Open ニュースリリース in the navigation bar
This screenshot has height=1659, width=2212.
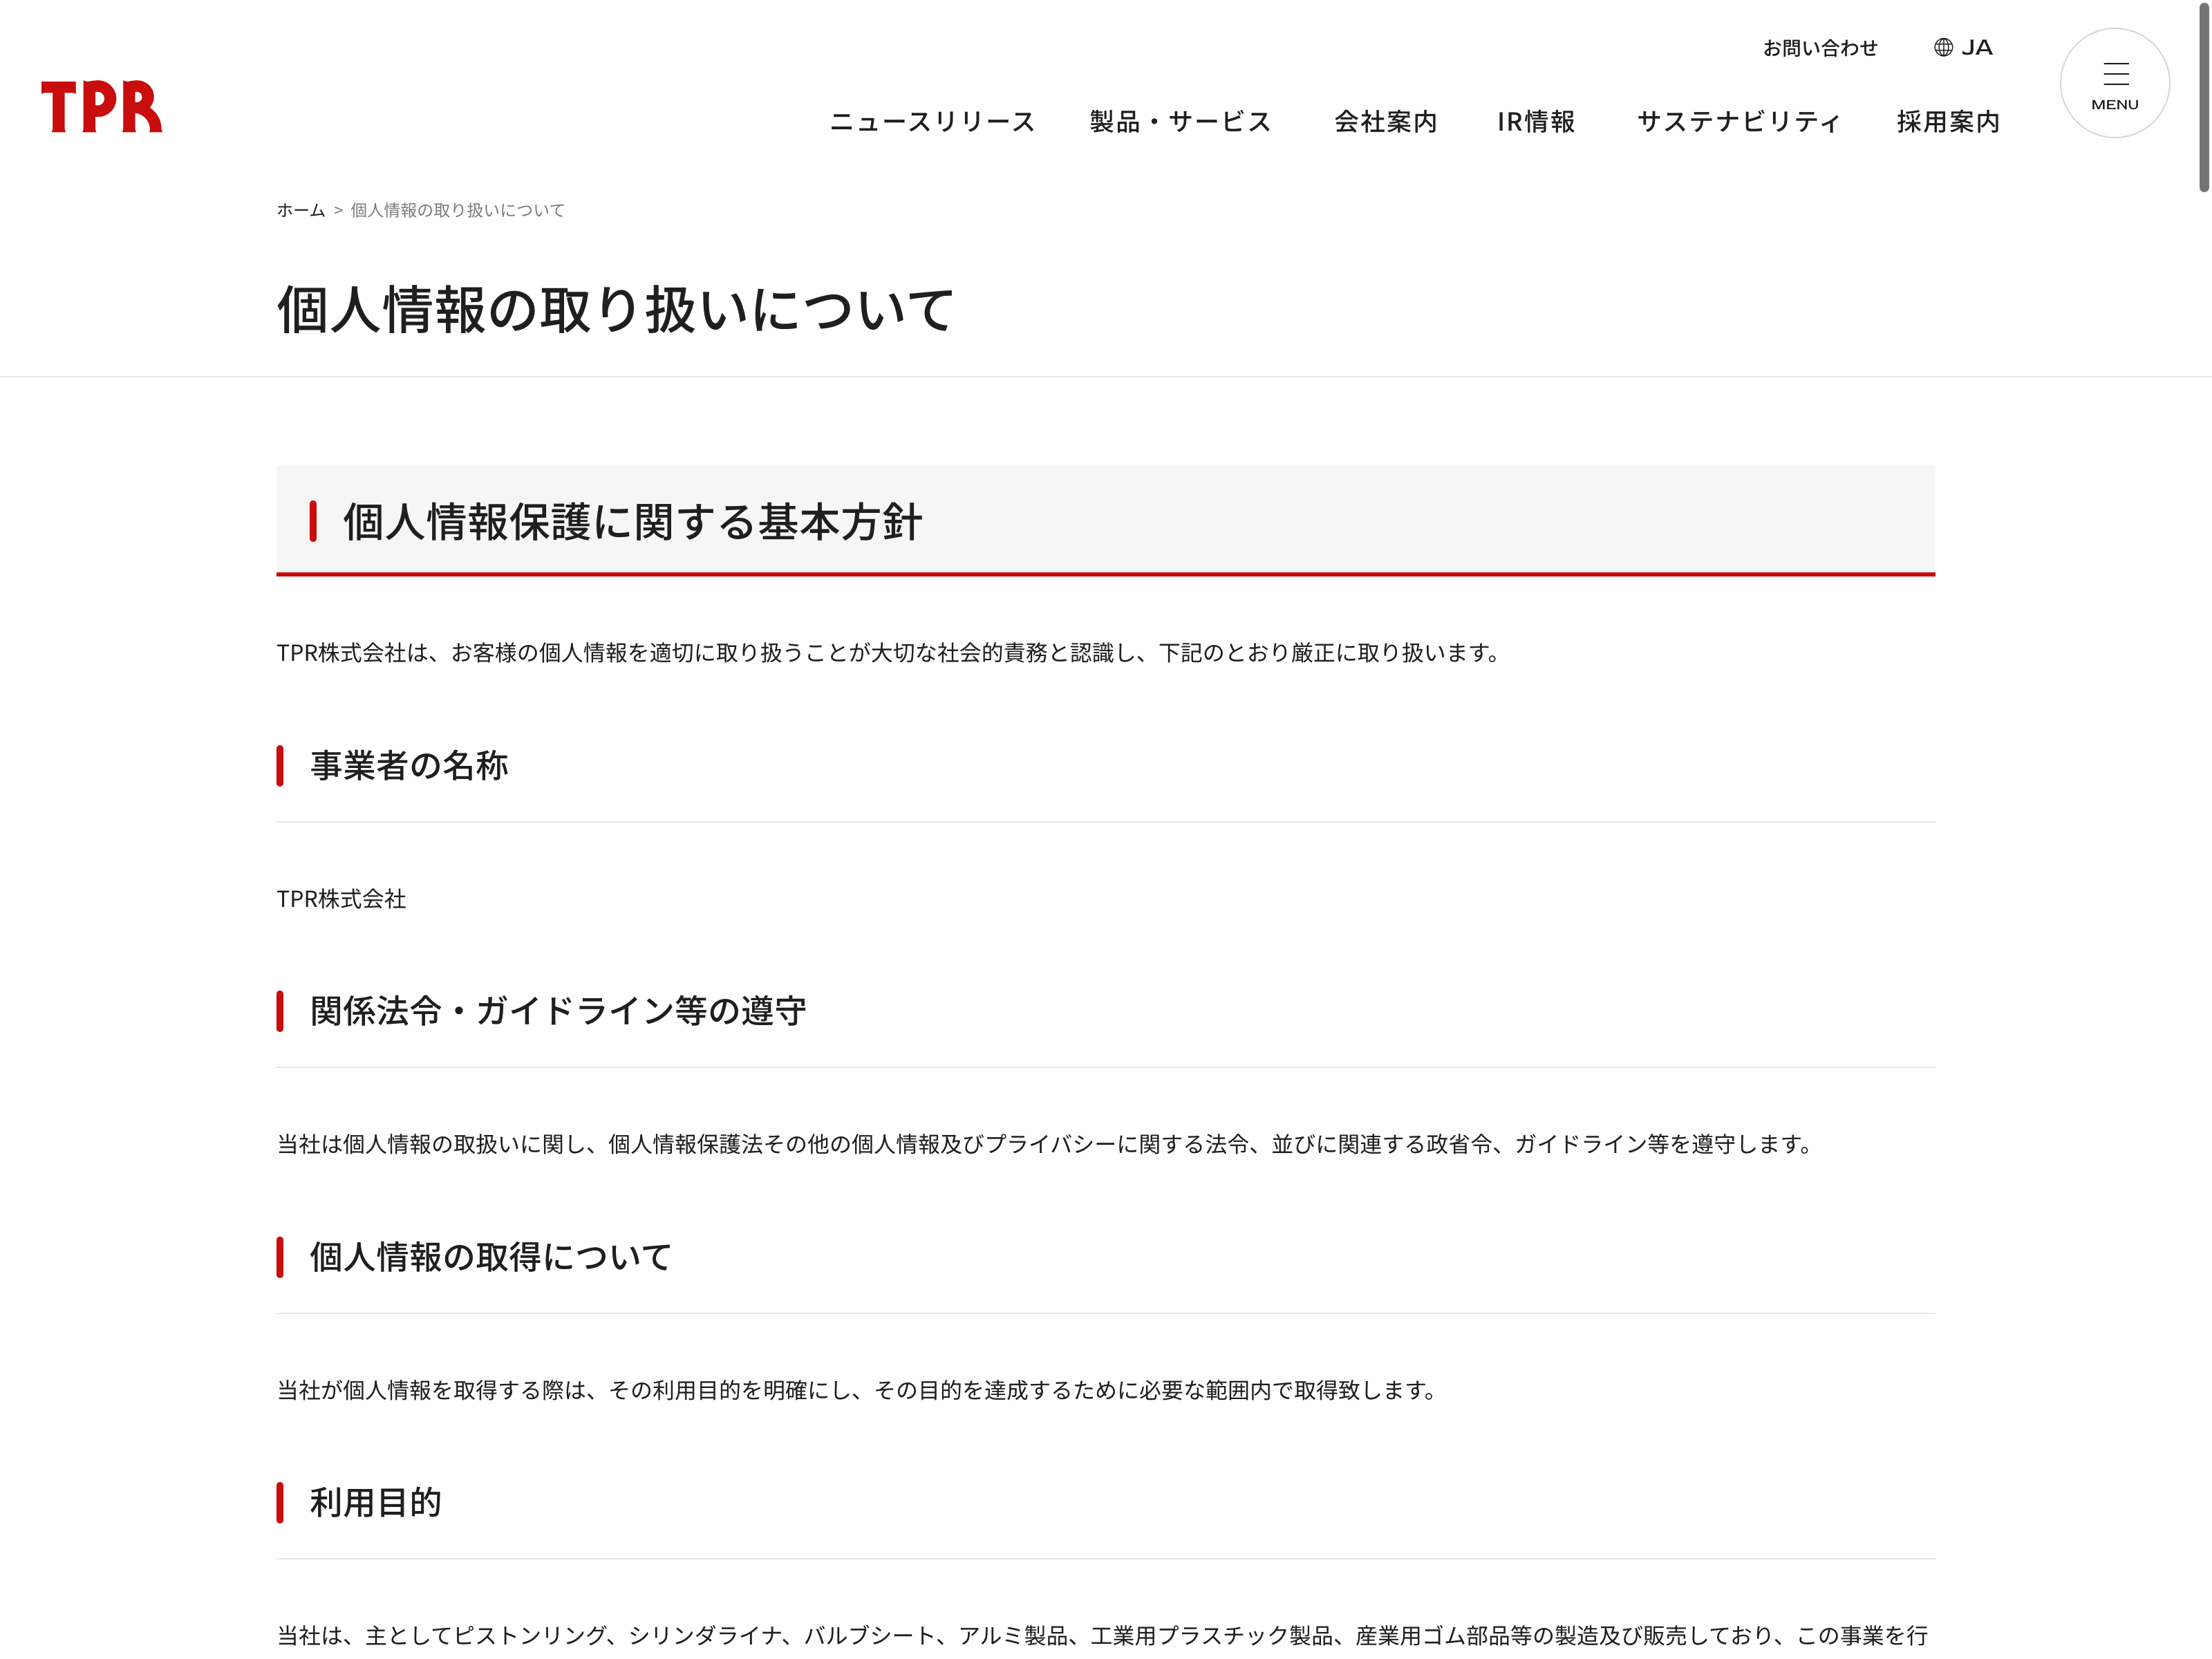pyautogui.click(x=932, y=122)
